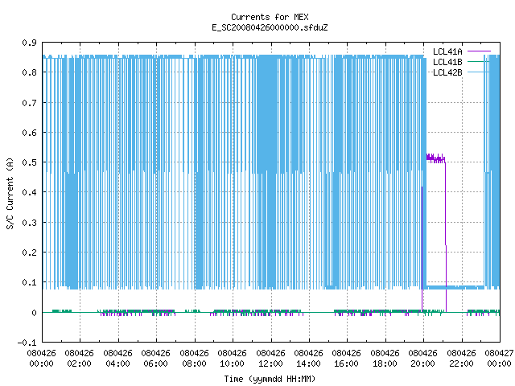
Task: Click the purple LCL41A legend line sample
Action: (479, 51)
